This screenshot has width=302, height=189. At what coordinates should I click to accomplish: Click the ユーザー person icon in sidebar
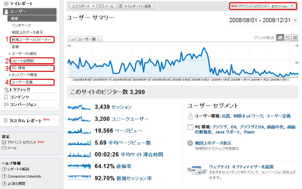6,12
